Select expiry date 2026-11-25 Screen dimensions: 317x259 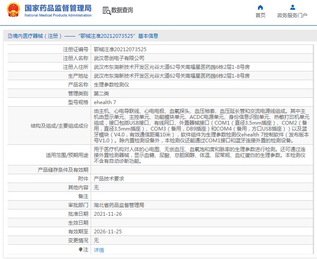tap(108, 231)
